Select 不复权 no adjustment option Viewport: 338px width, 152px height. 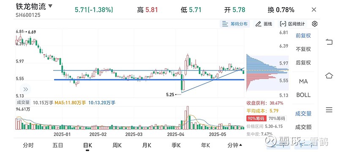point(303,49)
